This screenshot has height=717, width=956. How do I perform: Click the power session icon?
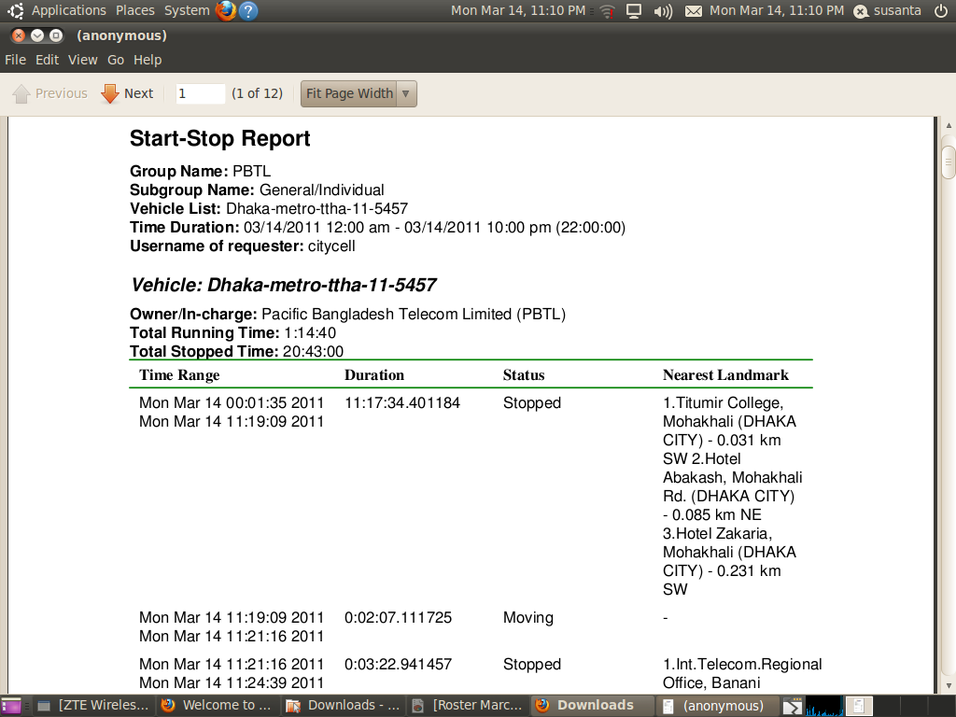pos(941,10)
